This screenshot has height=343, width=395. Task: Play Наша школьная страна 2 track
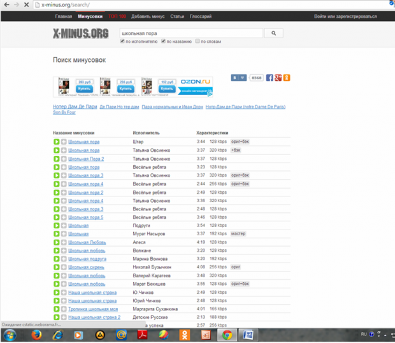[57, 317]
